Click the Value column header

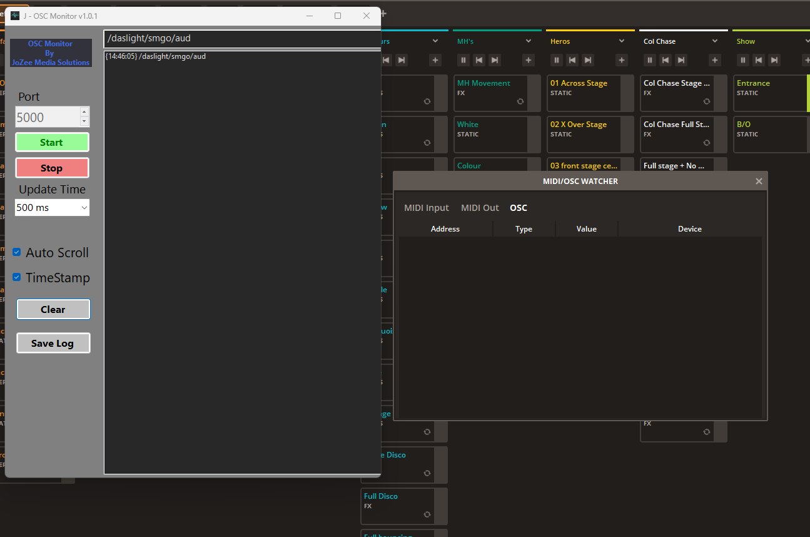pos(586,229)
